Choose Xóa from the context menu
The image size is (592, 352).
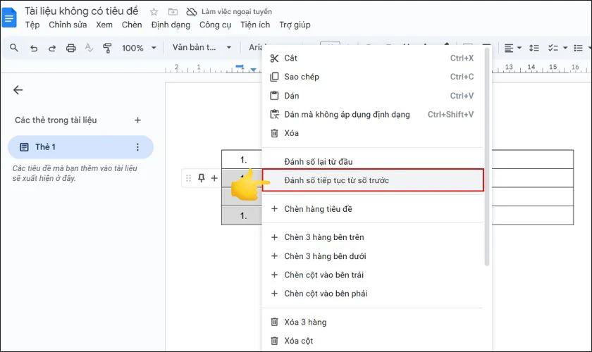pos(372,133)
